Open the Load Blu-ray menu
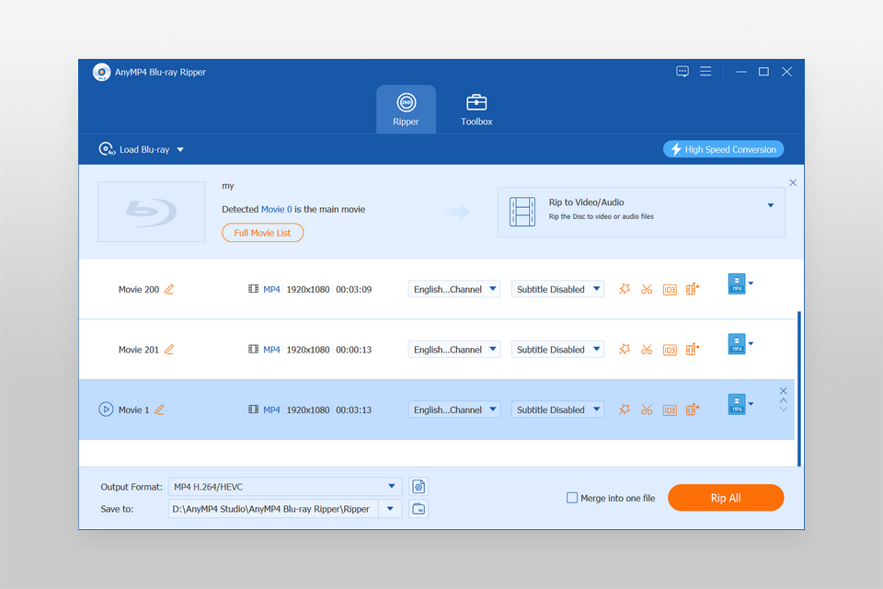Screen dimensions: 883x589 (x=142, y=149)
